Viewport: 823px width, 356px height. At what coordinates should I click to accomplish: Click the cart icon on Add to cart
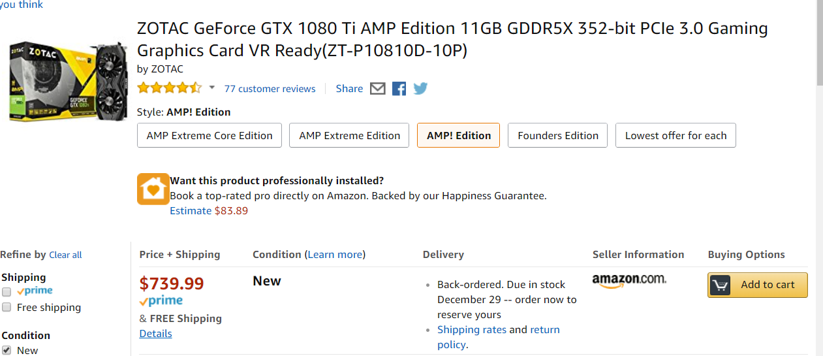[x=720, y=285]
